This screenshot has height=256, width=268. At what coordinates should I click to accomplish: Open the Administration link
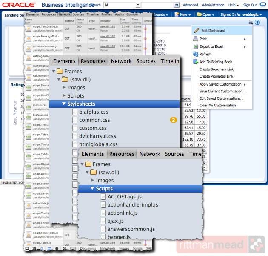(213, 5)
